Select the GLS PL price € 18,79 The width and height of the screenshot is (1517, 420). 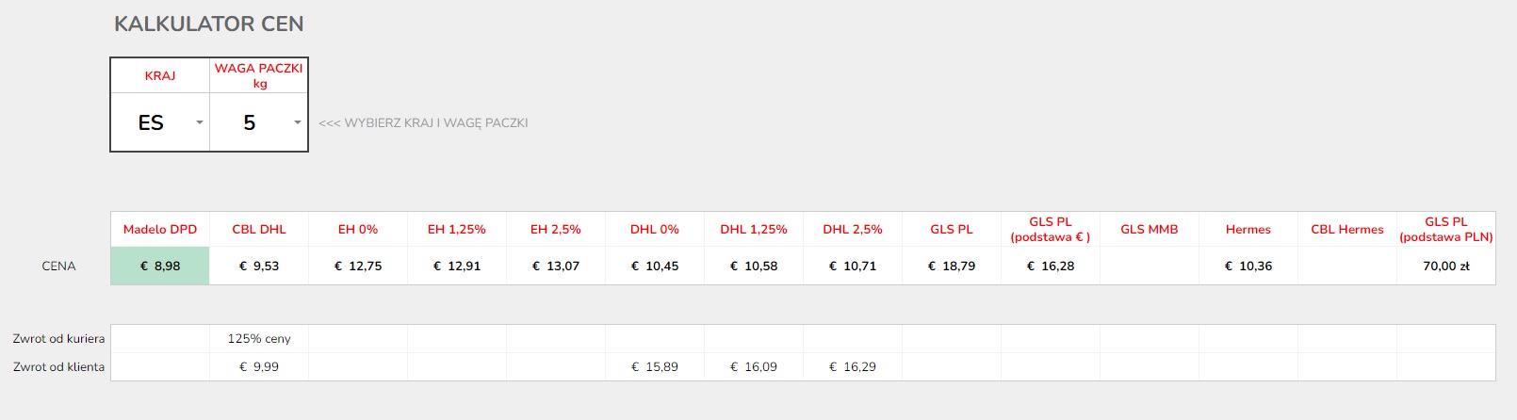click(x=952, y=267)
